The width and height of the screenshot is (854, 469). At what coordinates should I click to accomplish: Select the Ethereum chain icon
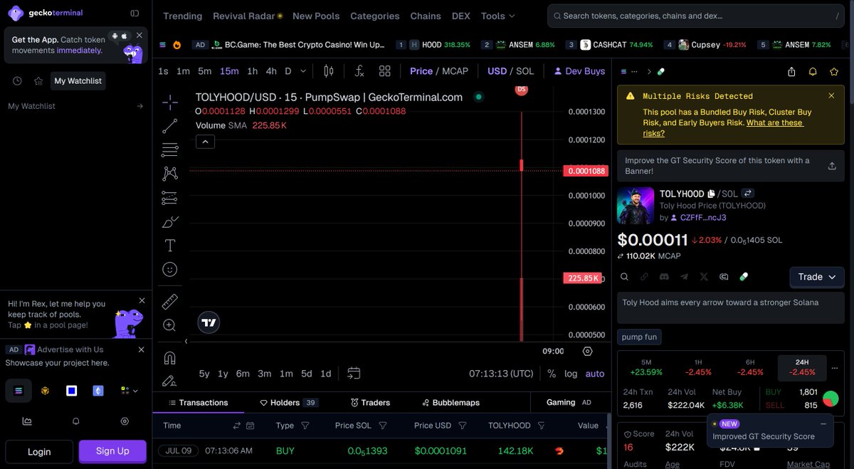(98, 391)
